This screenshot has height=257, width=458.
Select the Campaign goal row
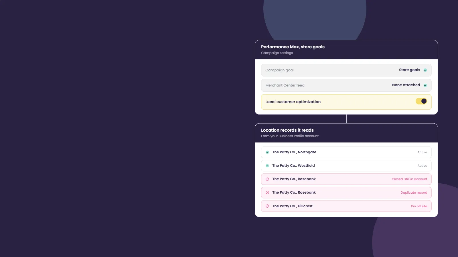click(x=346, y=70)
